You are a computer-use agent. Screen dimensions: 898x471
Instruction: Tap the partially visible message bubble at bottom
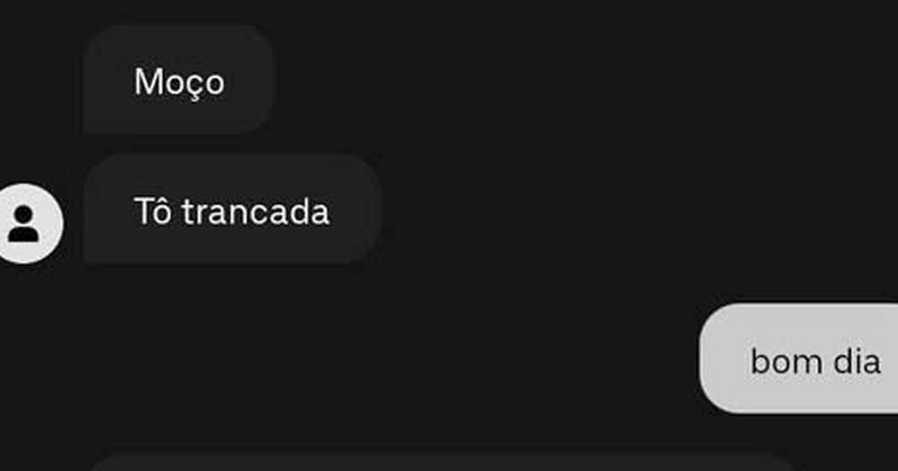442,460
